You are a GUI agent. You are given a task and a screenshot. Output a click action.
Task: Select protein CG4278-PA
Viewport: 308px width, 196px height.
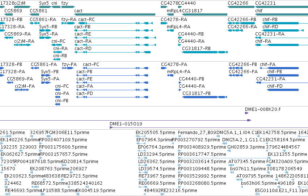click(164, 68)
